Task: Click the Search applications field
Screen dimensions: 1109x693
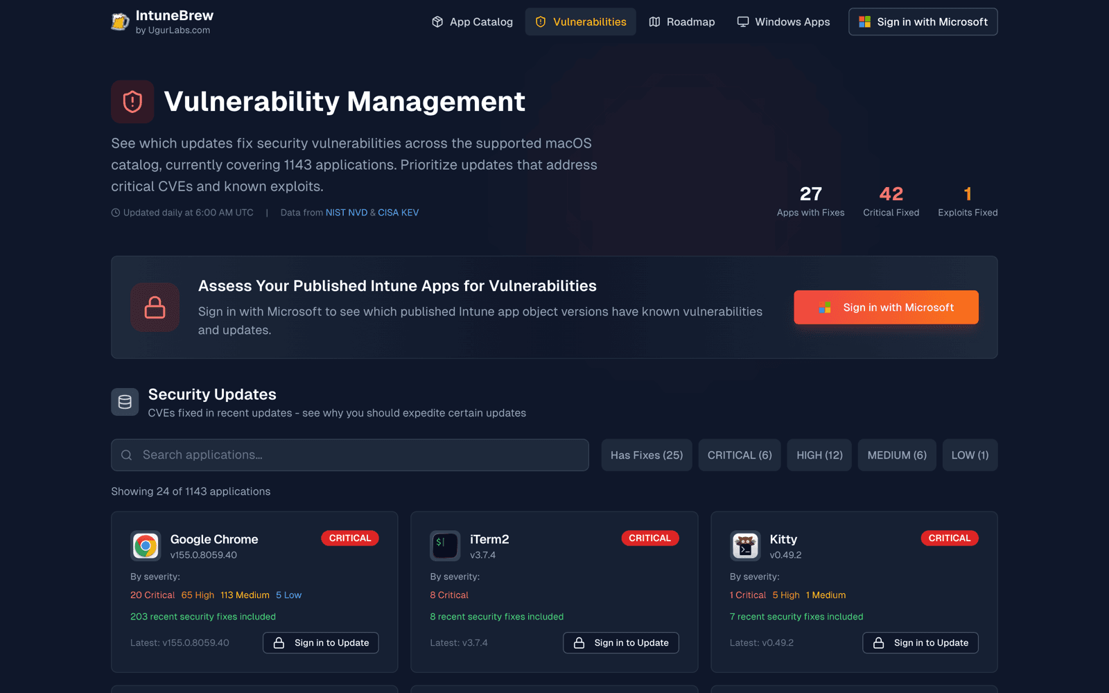Action: (350, 455)
